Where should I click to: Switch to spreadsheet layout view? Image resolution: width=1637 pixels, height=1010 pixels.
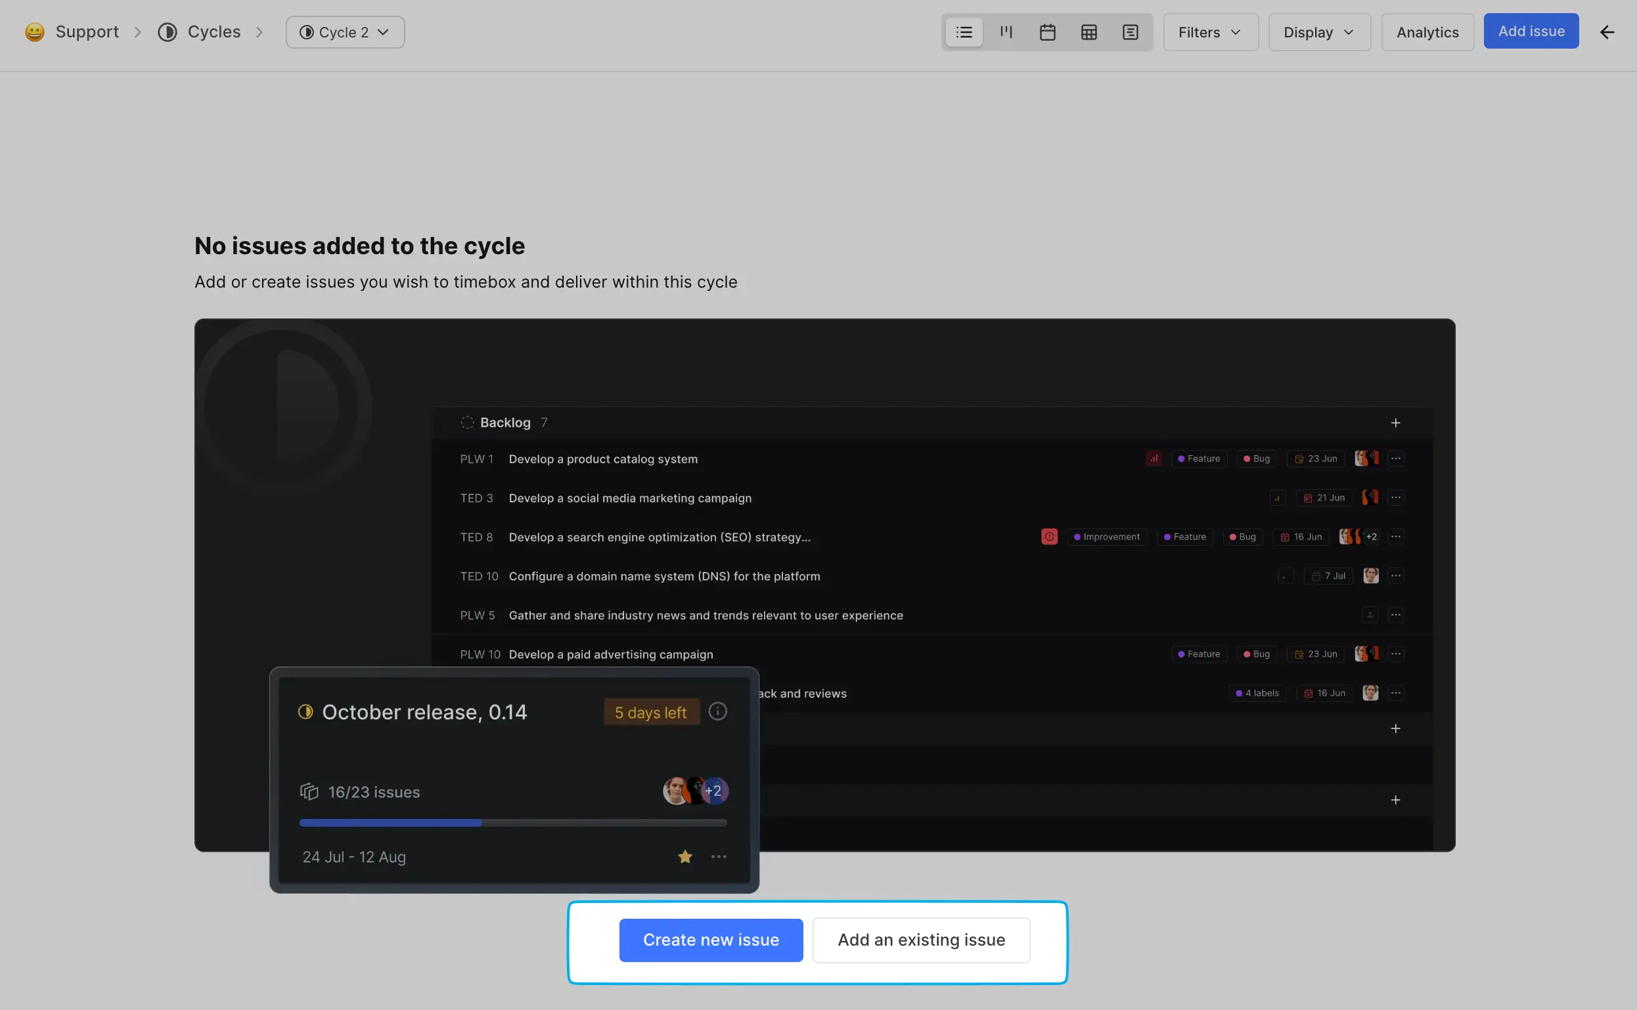(x=1088, y=32)
